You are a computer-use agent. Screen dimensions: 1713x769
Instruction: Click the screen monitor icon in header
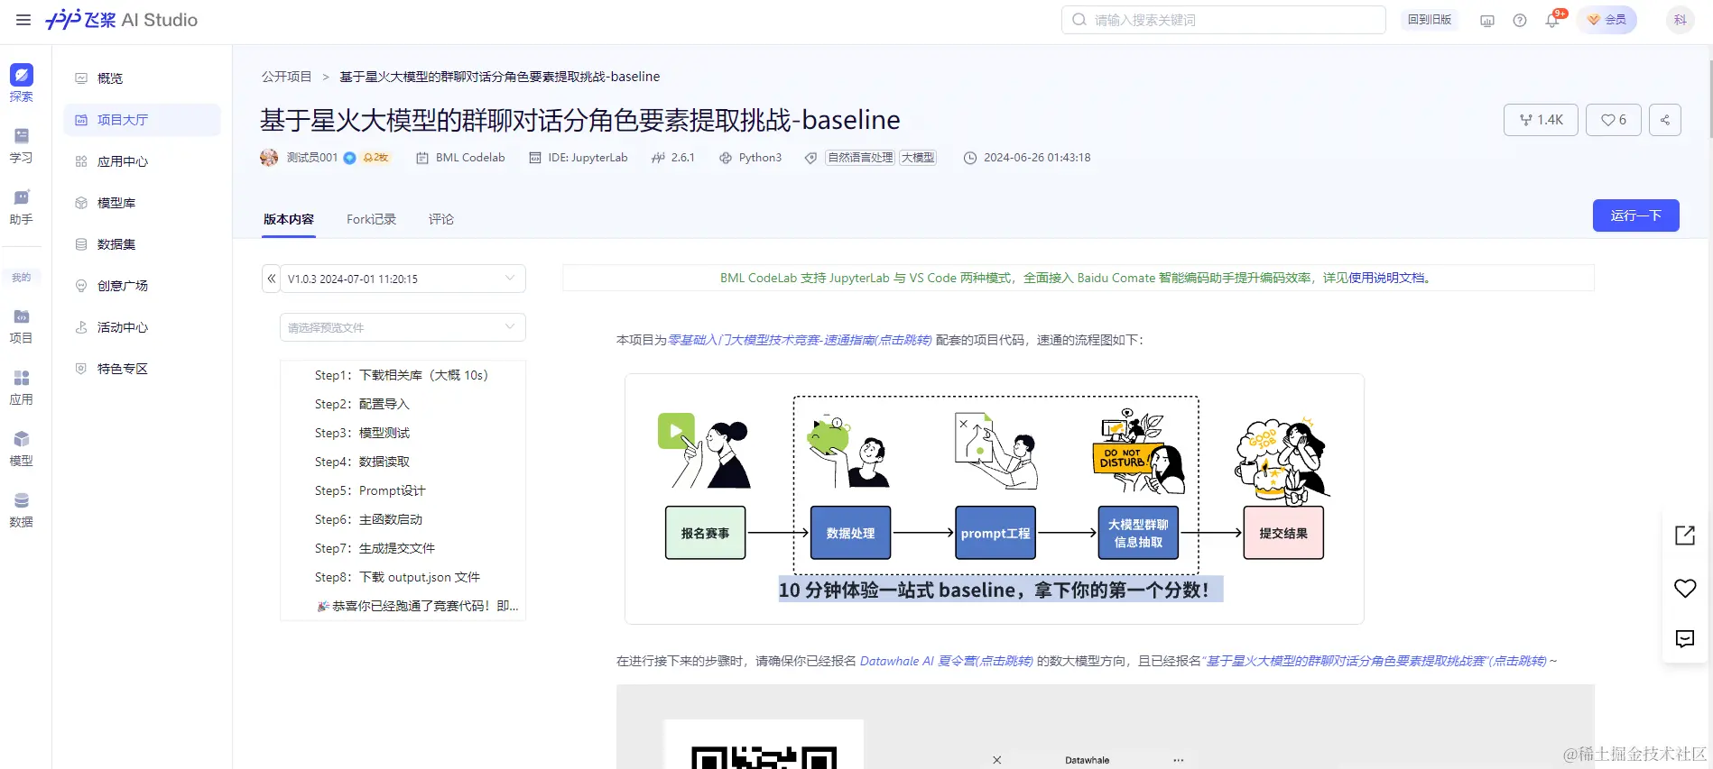pyautogui.click(x=1487, y=20)
